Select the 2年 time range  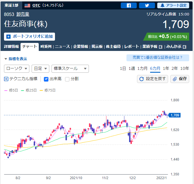175,68
